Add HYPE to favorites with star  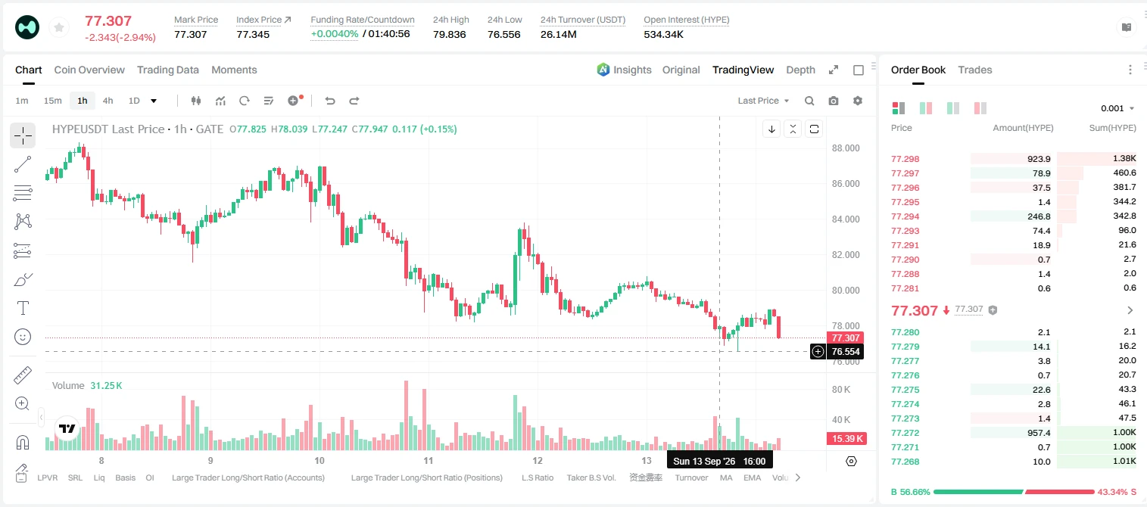pos(58,28)
